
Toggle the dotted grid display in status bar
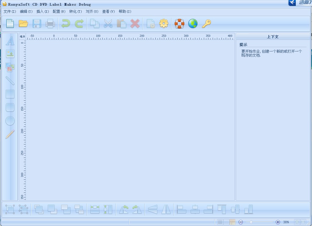click(x=226, y=222)
